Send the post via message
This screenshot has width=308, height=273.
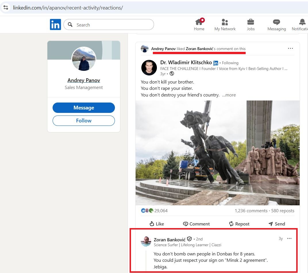tap(276, 224)
